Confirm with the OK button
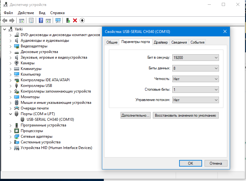246x181 pixels. pos(190,163)
